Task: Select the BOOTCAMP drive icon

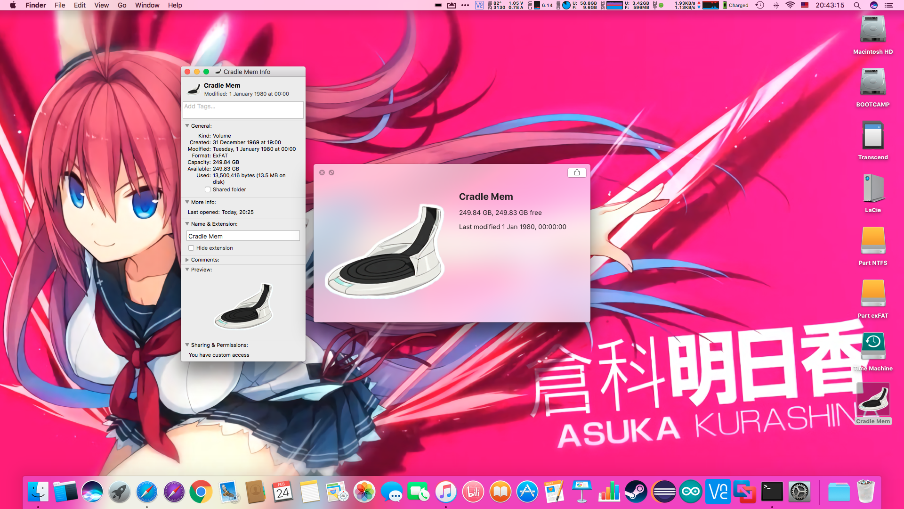Action: 873,82
